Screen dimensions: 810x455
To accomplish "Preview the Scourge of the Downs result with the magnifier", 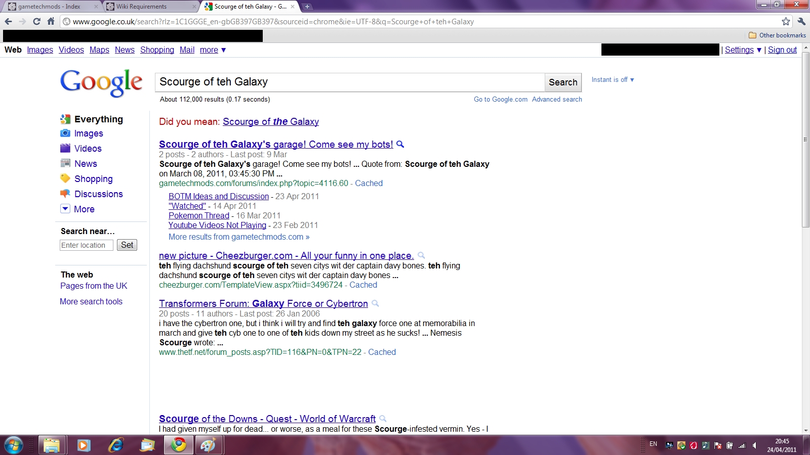I will pos(383,419).
